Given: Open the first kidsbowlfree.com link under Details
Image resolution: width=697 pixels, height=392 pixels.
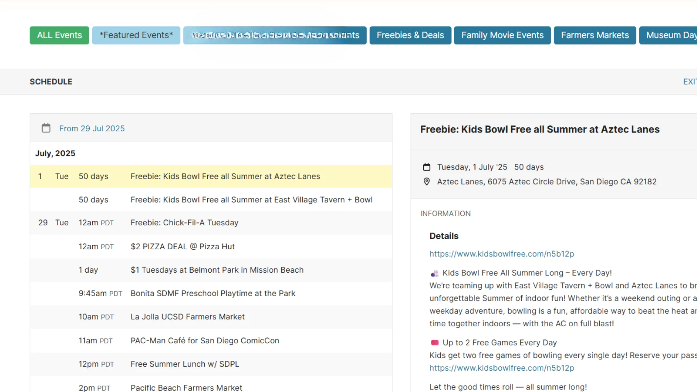Looking at the screenshot, I should pyautogui.click(x=502, y=254).
